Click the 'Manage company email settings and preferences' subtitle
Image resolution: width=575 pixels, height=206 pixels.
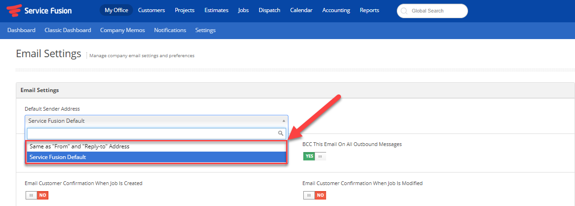pos(142,56)
